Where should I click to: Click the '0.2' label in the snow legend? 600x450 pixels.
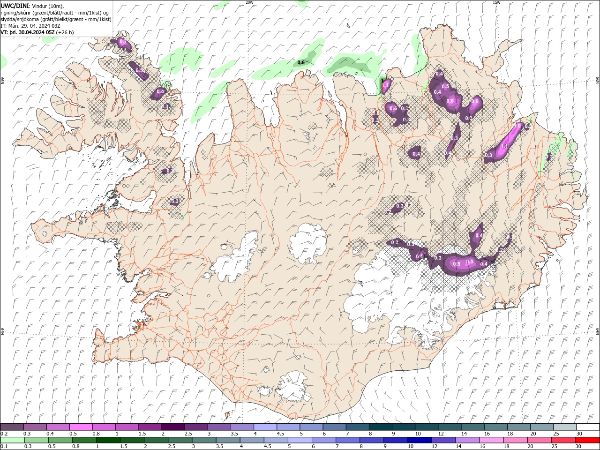point(4,434)
